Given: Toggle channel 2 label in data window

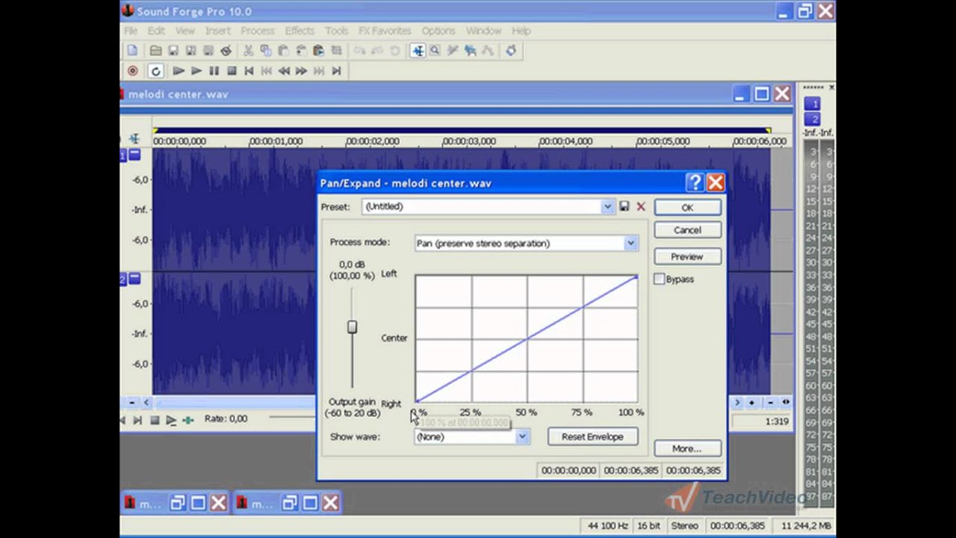Looking at the screenshot, I should [x=124, y=279].
